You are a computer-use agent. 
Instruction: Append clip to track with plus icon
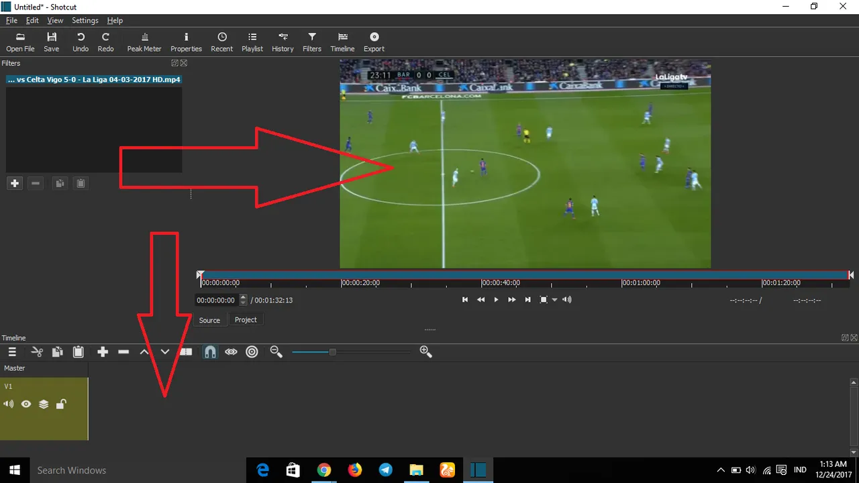103,352
